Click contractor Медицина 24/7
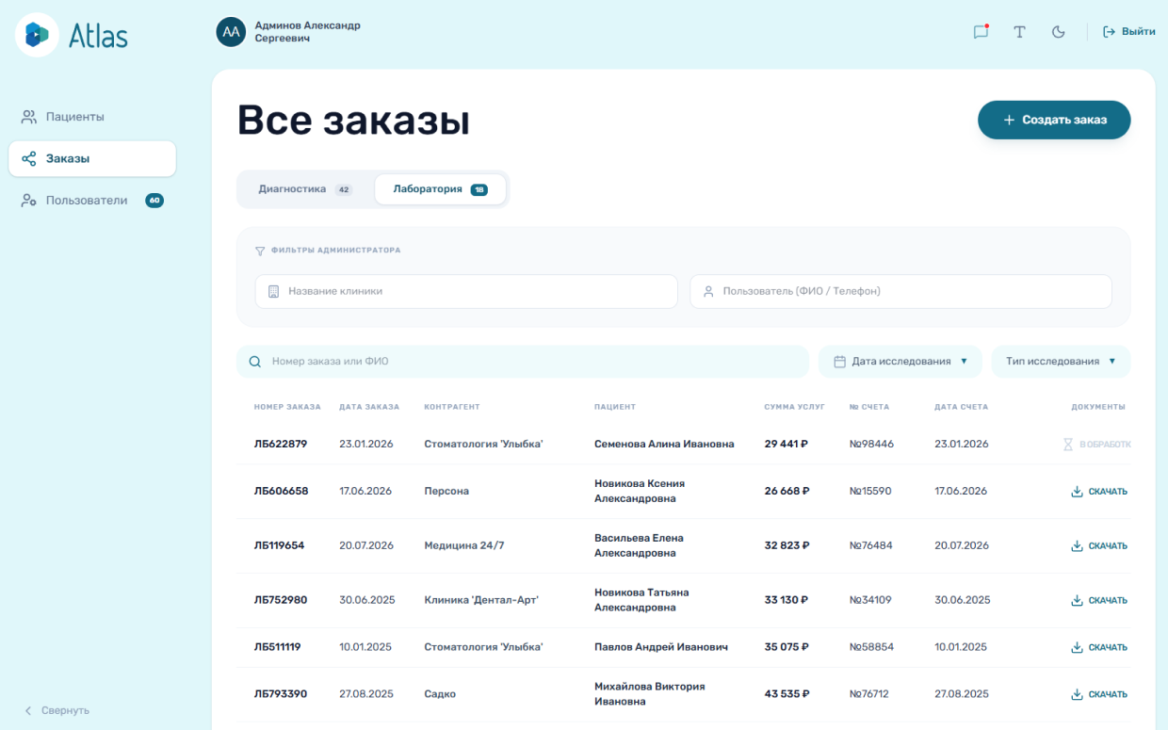This screenshot has height=730, width=1168. pyautogui.click(x=464, y=545)
